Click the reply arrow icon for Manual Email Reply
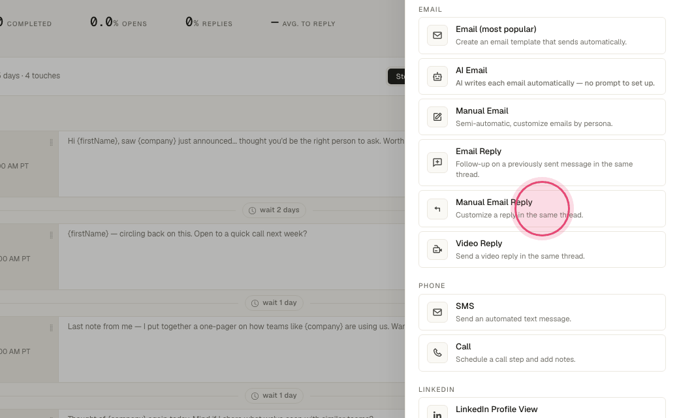Image resolution: width=679 pixels, height=418 pixels. click(x=437, y=209)
